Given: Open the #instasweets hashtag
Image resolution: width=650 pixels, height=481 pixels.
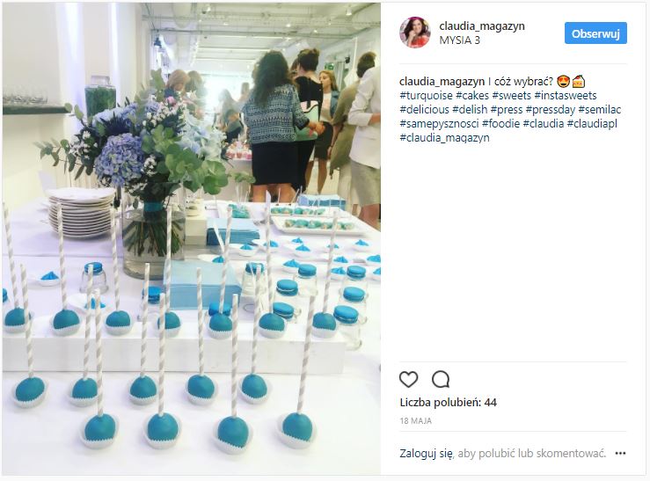Looking at the screenshot, I should [566, 96].
